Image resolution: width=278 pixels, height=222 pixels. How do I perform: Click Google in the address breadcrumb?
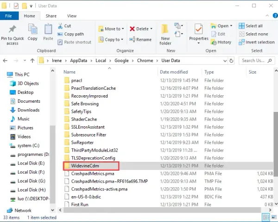click(121, 61)
